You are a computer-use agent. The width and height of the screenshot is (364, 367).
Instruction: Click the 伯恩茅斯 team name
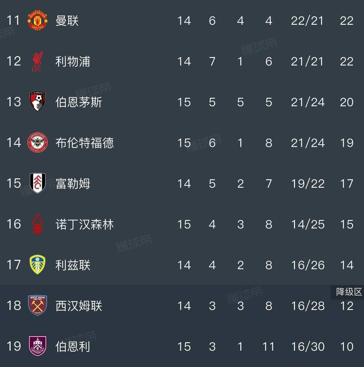tap(79, 102)
